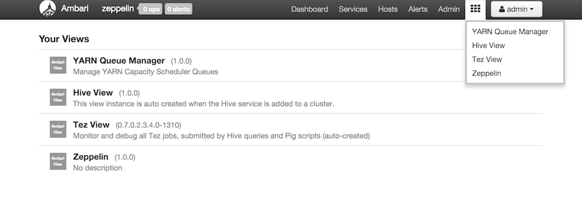Open the Tez View title link
Image resolution: width=582 pixels, height=219 pixels.
tap(92, 124)
